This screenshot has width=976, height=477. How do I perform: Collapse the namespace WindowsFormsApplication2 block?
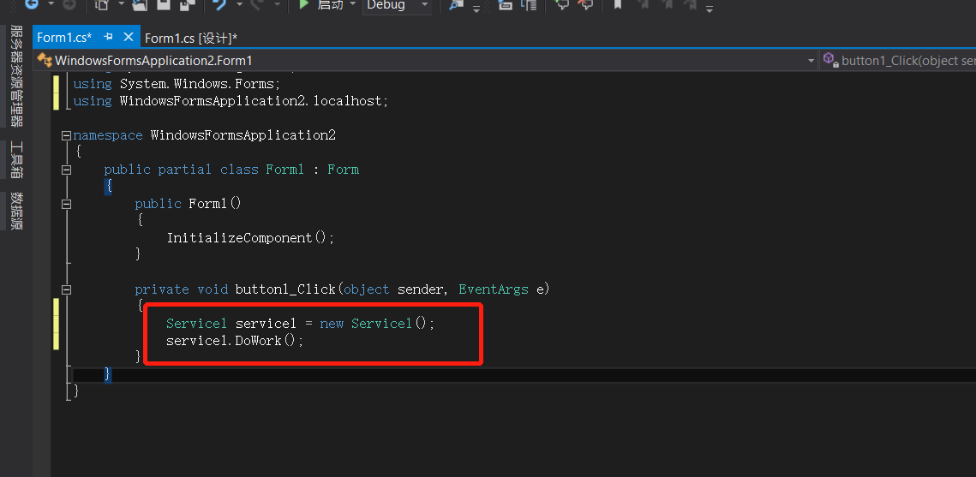pyautogui.click(x=67, y=135)
